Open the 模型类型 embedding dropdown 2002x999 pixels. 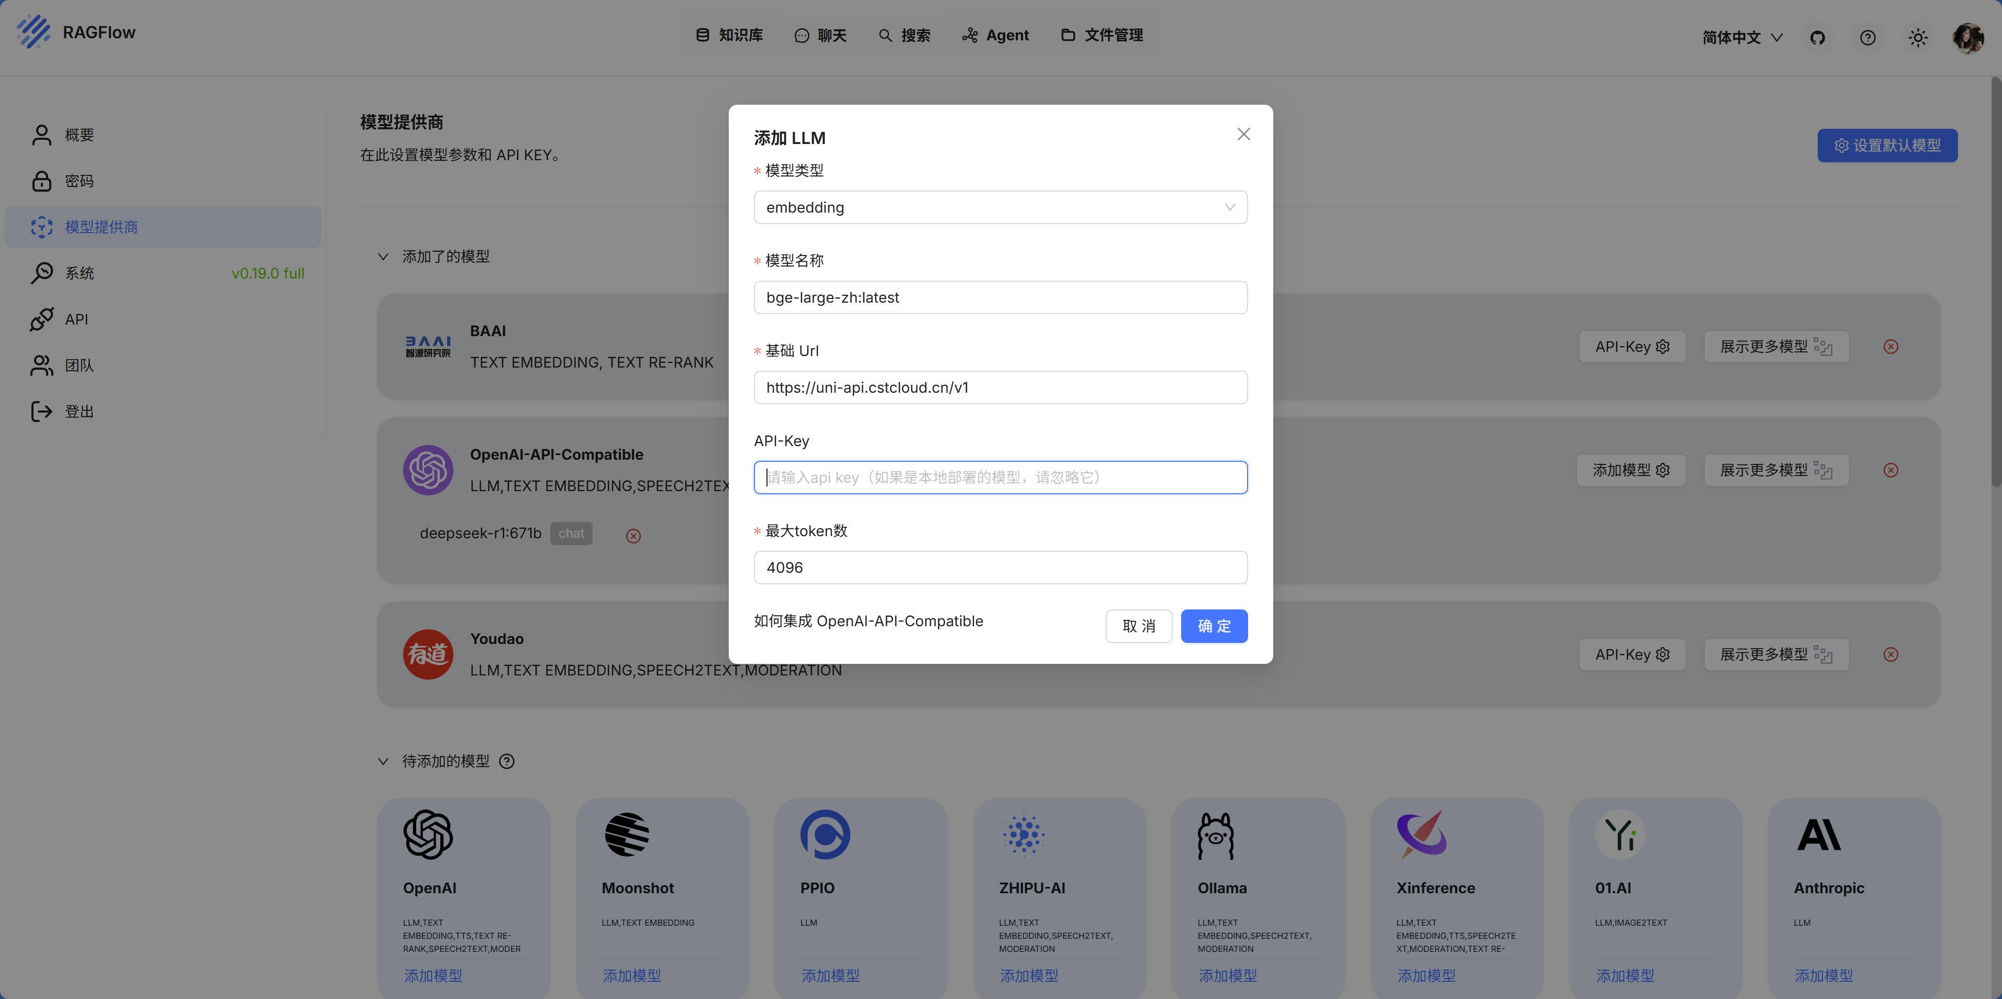(x=1000, y=207)
